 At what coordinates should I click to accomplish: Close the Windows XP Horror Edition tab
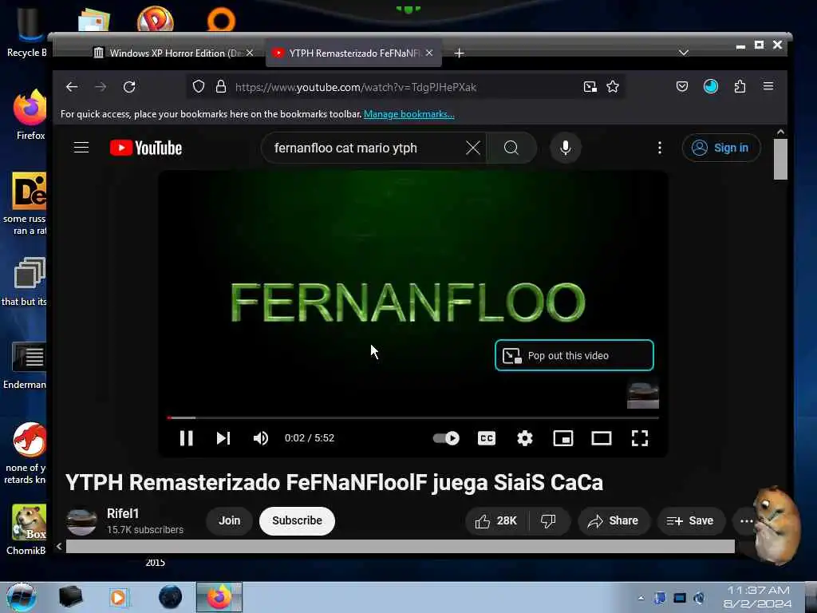pos(250,53)
